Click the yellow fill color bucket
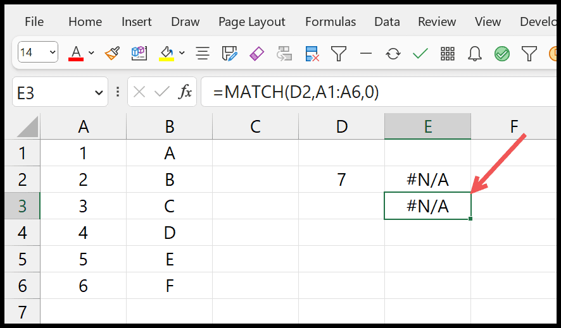 click(x=167, y=54)
